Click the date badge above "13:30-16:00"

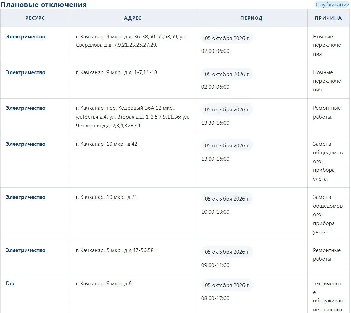[x=227, y=110]
